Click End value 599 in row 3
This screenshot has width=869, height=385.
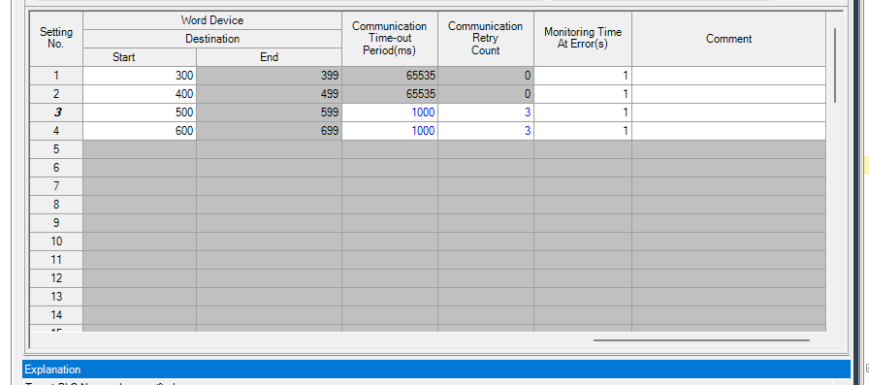pyautogui.click(x=269, y=112)
